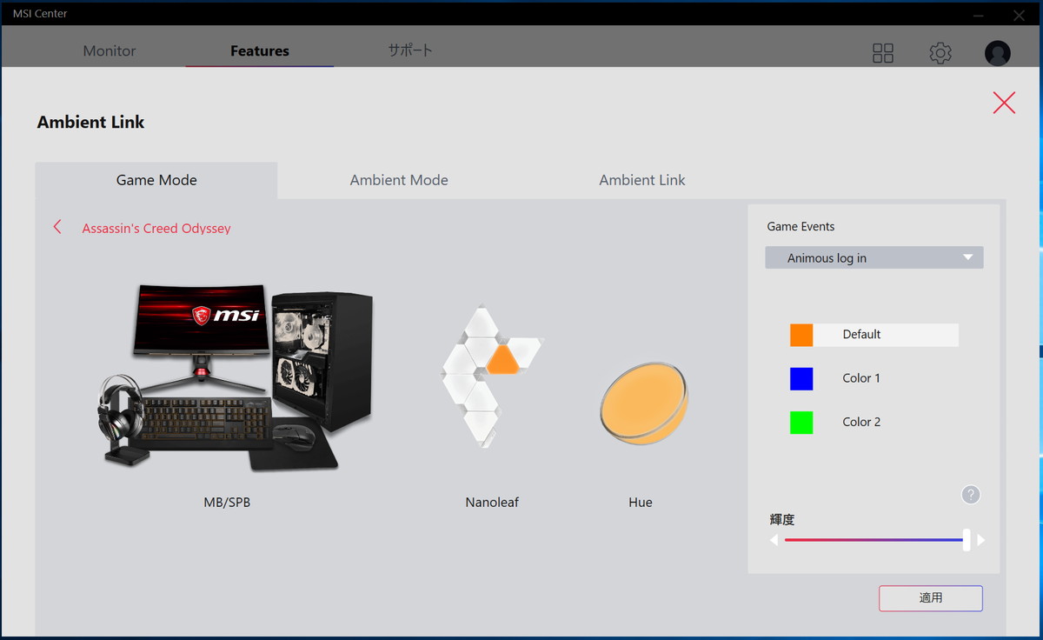Select the Color 1 label
Image resolution: width=1043 pixels, height=640 pixels.
click(x=861, y=377)
